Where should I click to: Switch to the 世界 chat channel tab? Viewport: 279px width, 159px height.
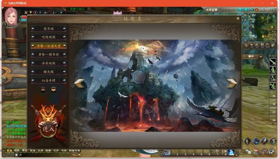(x=56, y=151)
